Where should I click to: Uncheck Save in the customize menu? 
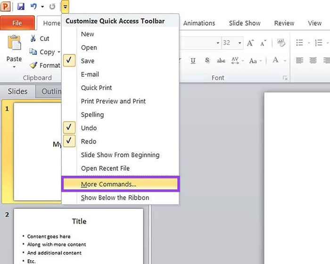pos(69,61)
